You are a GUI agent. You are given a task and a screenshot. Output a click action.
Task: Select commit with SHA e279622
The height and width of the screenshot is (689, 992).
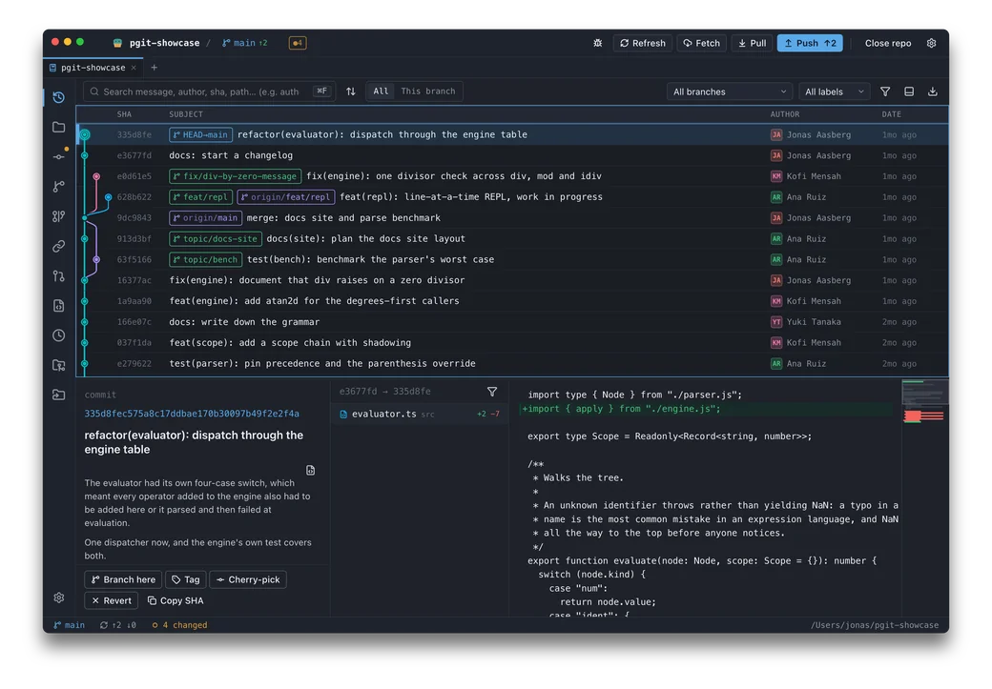click(512, 363)
